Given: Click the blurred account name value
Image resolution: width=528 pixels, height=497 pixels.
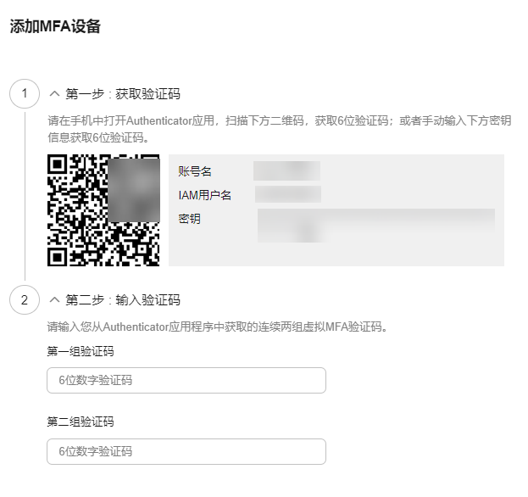Looking at the screenshot, I should pyautogui.click(x=286, y=171).
